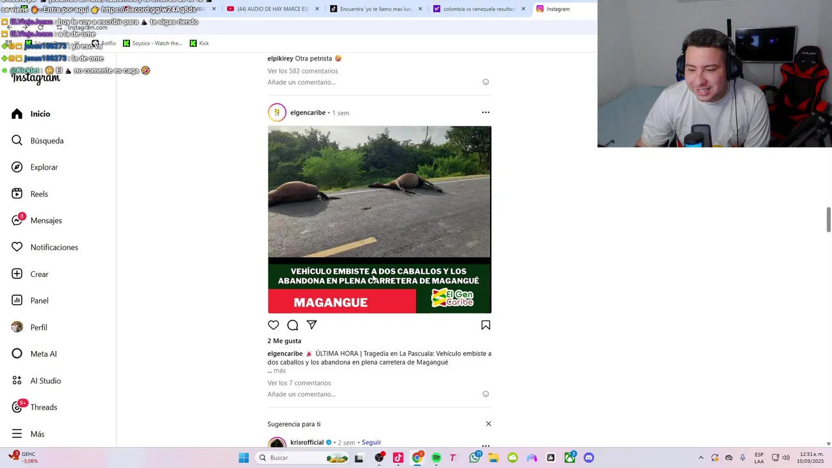The width and height of the screenshot is (832, 468).
Task: View 'Ver los 7 comentarios'
Action: 299,383
